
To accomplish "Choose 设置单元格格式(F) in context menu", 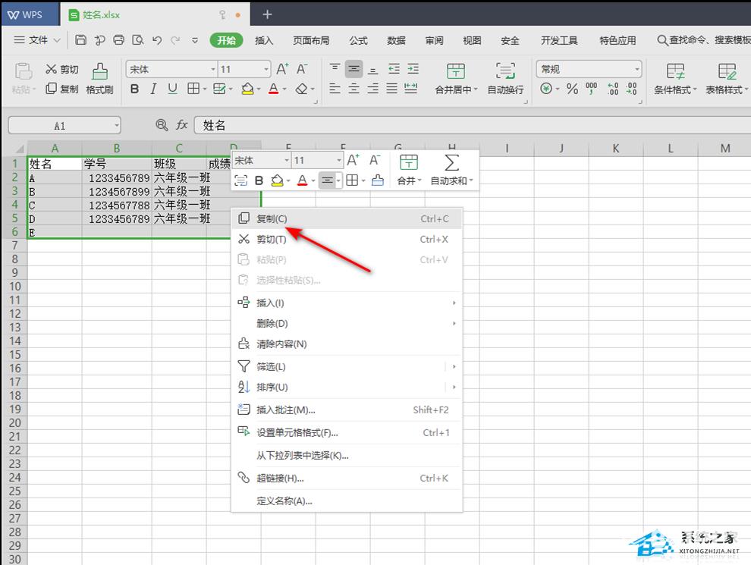I will (347, 432).
